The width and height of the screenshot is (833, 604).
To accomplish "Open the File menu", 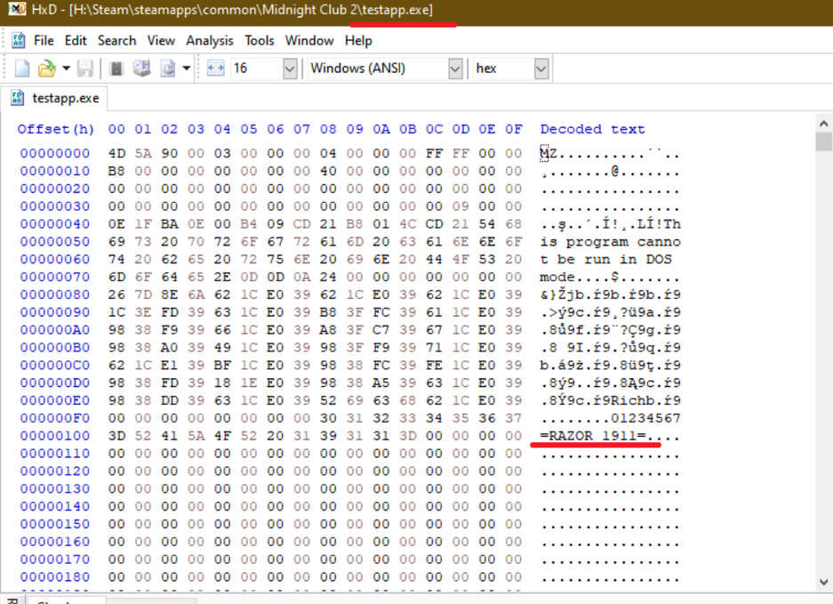I will [44, 41].
